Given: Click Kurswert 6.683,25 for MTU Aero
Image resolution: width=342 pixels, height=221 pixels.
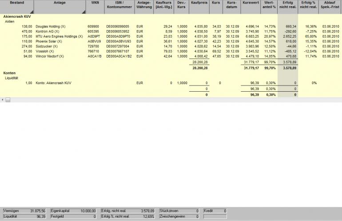Looking at the screenshot, I should point(252,37).
